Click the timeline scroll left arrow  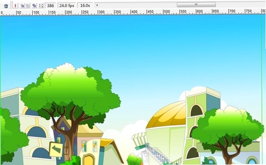(x=97, y=5)
